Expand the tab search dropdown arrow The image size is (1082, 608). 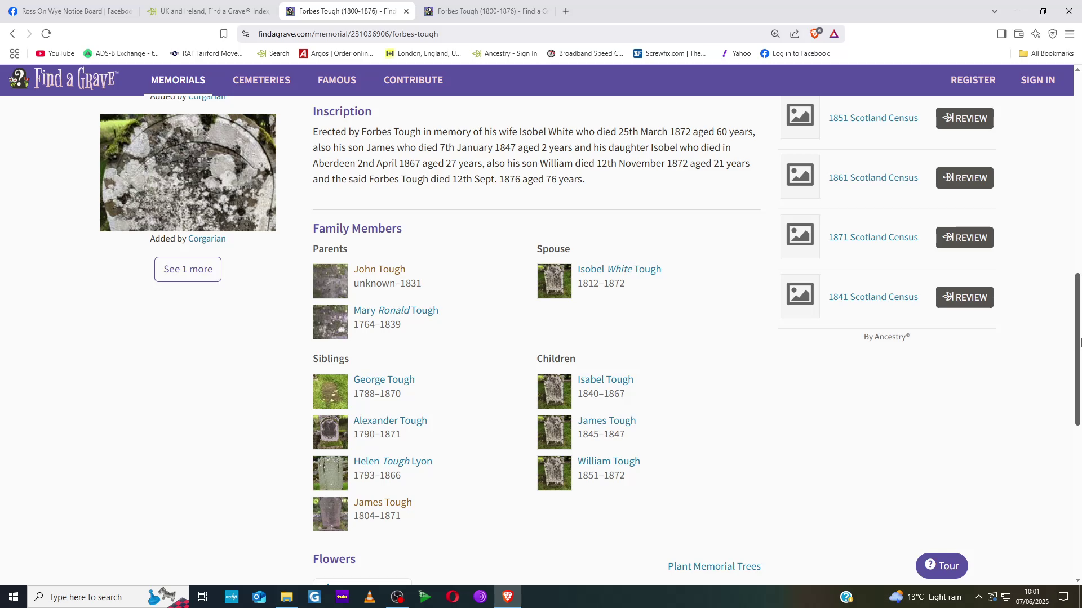pos(994,11)
